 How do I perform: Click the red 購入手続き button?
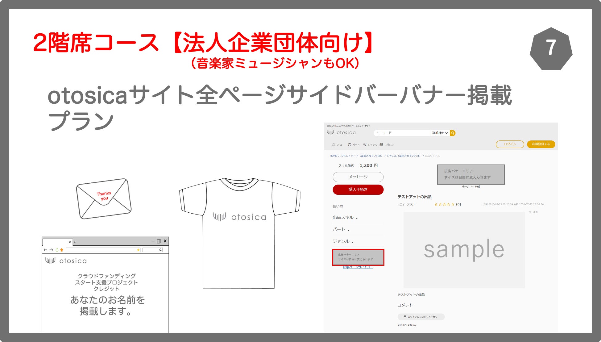(358, 190)
